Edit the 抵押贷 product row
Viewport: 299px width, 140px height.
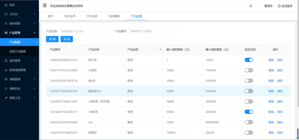click(x=271, y=133)
